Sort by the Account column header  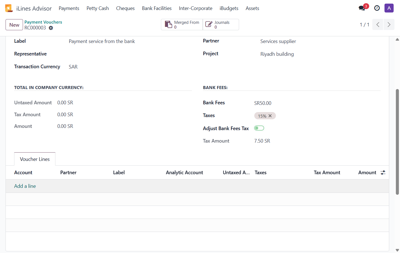[x=23, y=173]
